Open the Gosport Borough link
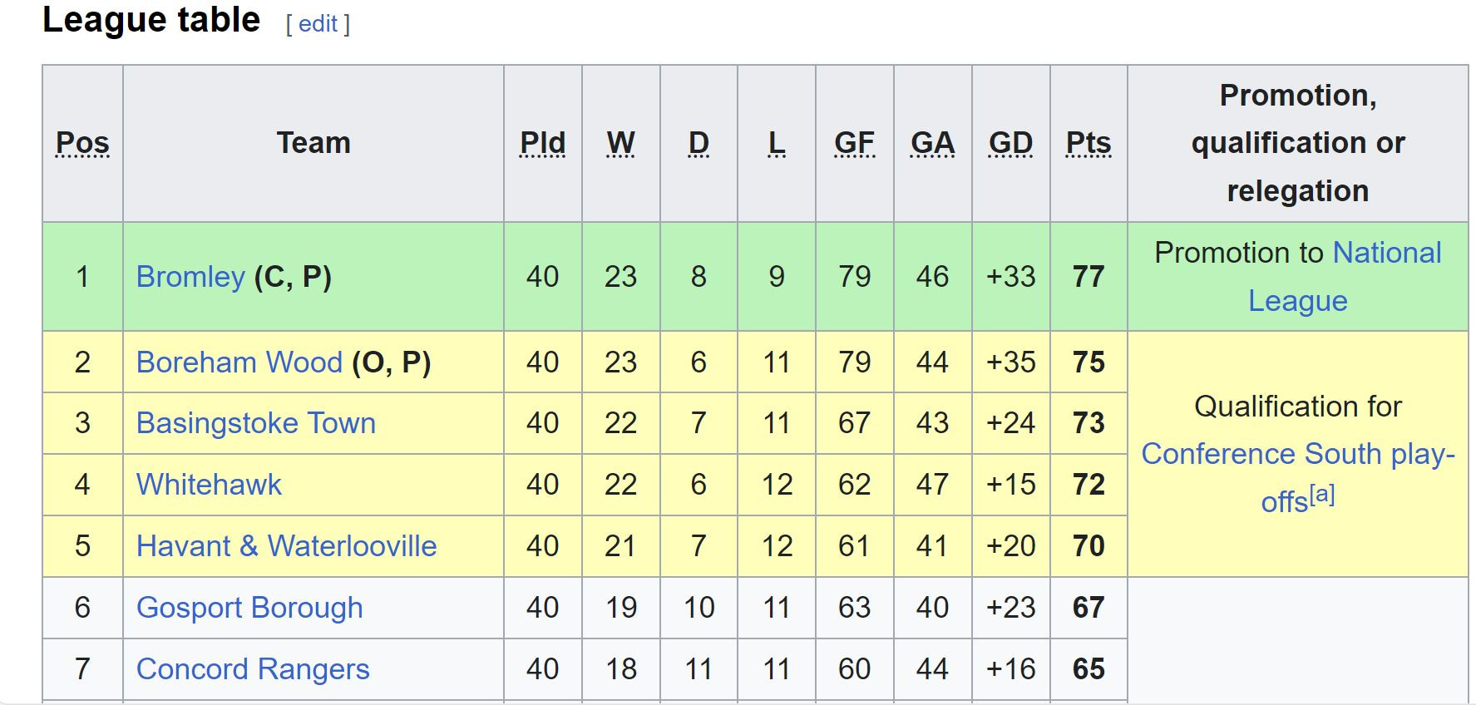This screenshot has height=705, width=1476. pyautogui.click(x=249, y=608)
